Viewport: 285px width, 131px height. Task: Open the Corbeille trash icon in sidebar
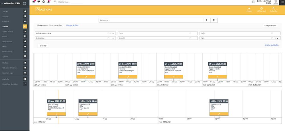coord(25,79)
